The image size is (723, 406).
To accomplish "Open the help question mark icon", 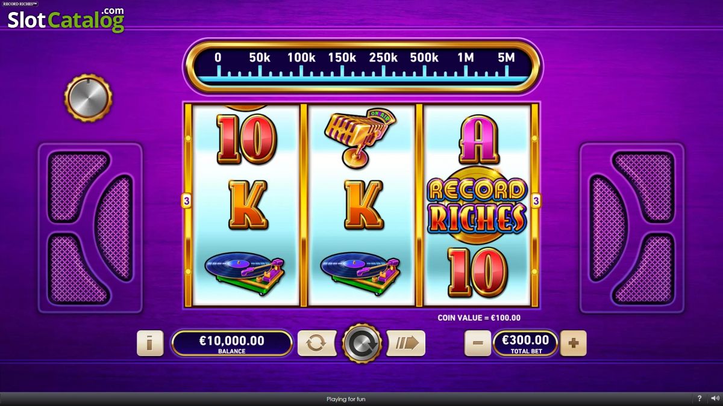I will click(700, 399).
